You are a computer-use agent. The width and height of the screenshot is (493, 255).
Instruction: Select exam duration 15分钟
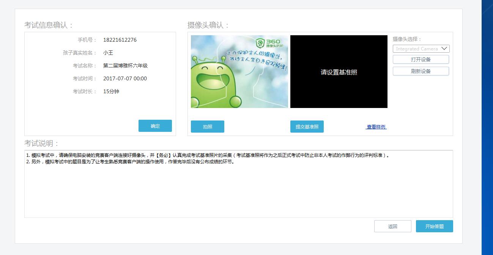tap(111, 91)
